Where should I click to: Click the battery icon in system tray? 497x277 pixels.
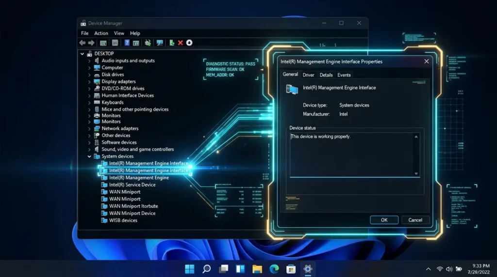coord(459,269)
